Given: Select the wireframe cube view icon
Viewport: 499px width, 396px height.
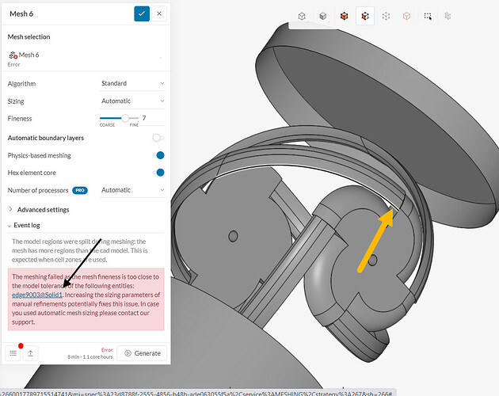Looking at the screenshot, I should [302, 16].
